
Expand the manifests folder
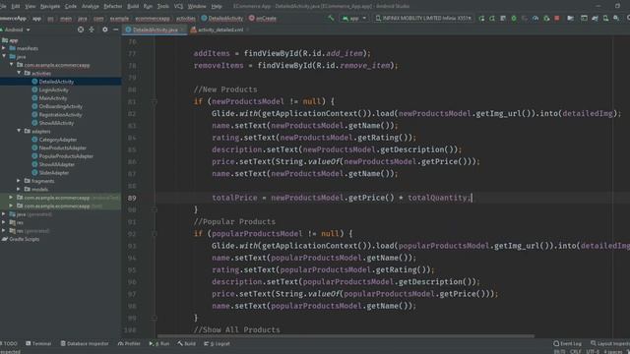[4, 48]
